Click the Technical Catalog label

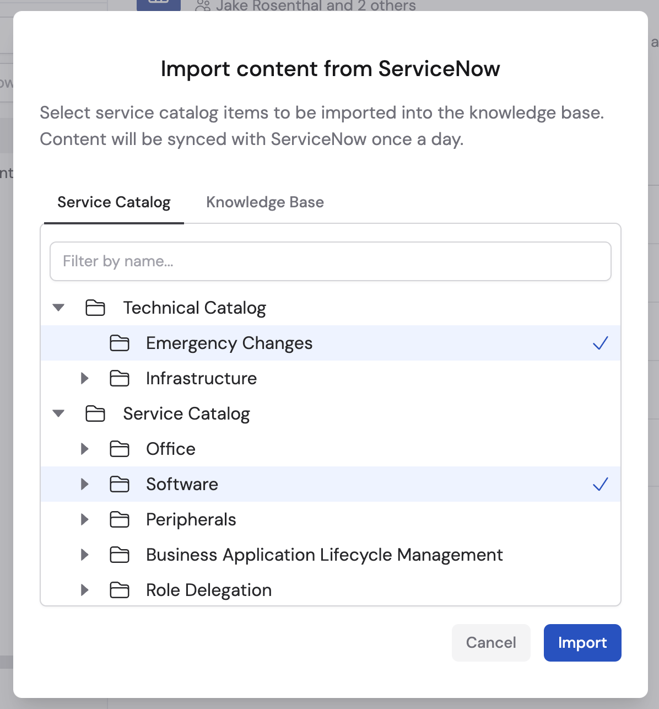(x=195, y=308)
